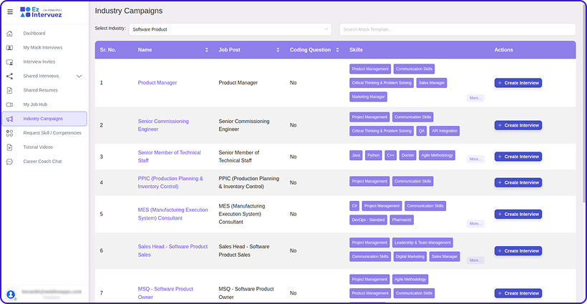Create Interview for Product Manager

pos(518,83)
